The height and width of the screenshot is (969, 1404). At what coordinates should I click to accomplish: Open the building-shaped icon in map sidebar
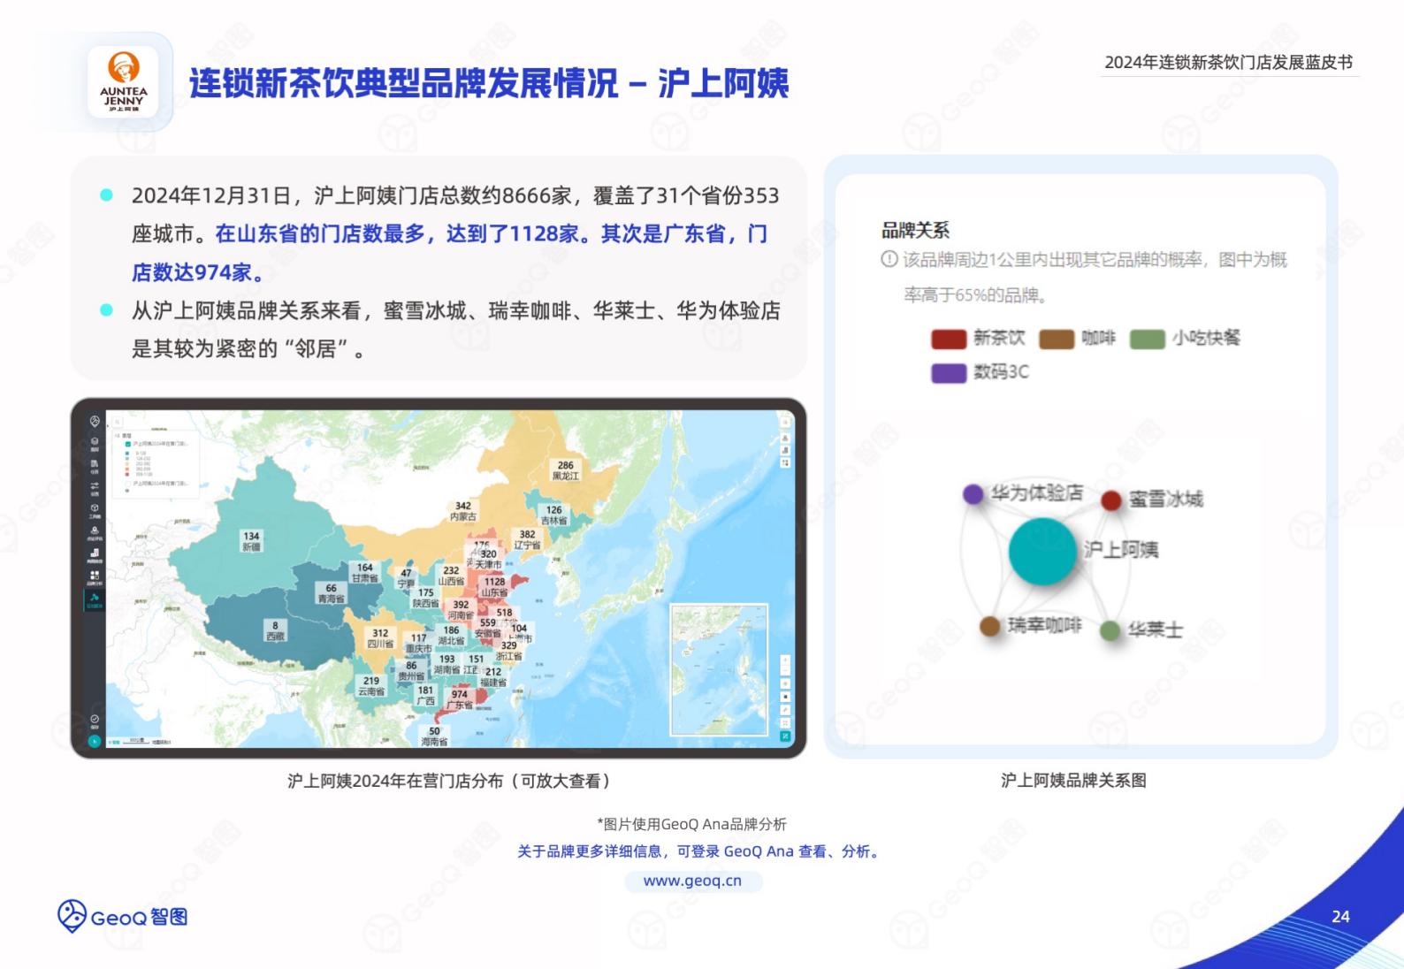(x=95, y=465)
